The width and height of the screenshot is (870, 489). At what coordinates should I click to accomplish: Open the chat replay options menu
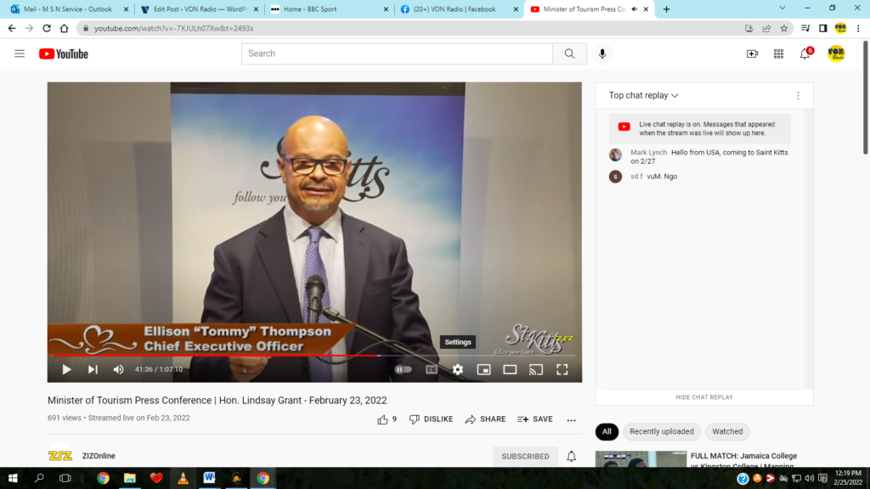(x=798, y=96)
